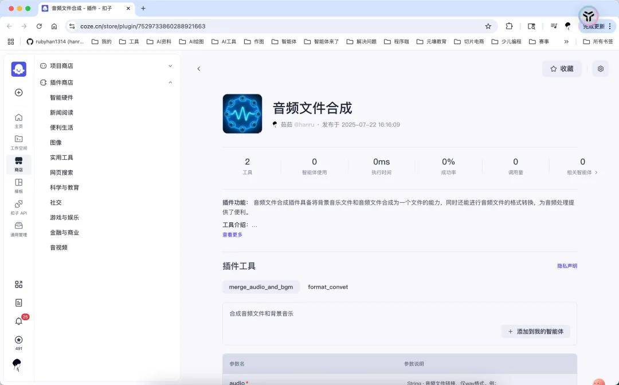This screenshot has width=619, height=385.
Task: Open the 隐私声明 link
Action: 567,266
